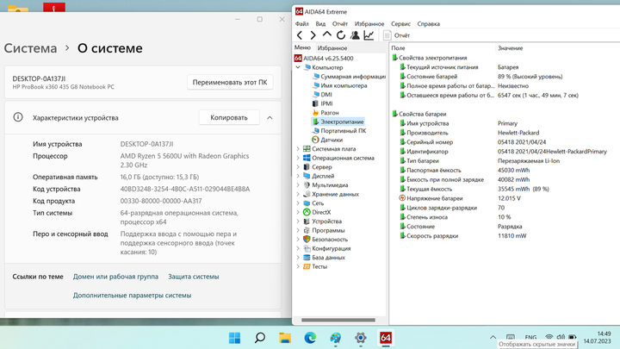Select Суммарная информация tree item

[x=349, y=77]
